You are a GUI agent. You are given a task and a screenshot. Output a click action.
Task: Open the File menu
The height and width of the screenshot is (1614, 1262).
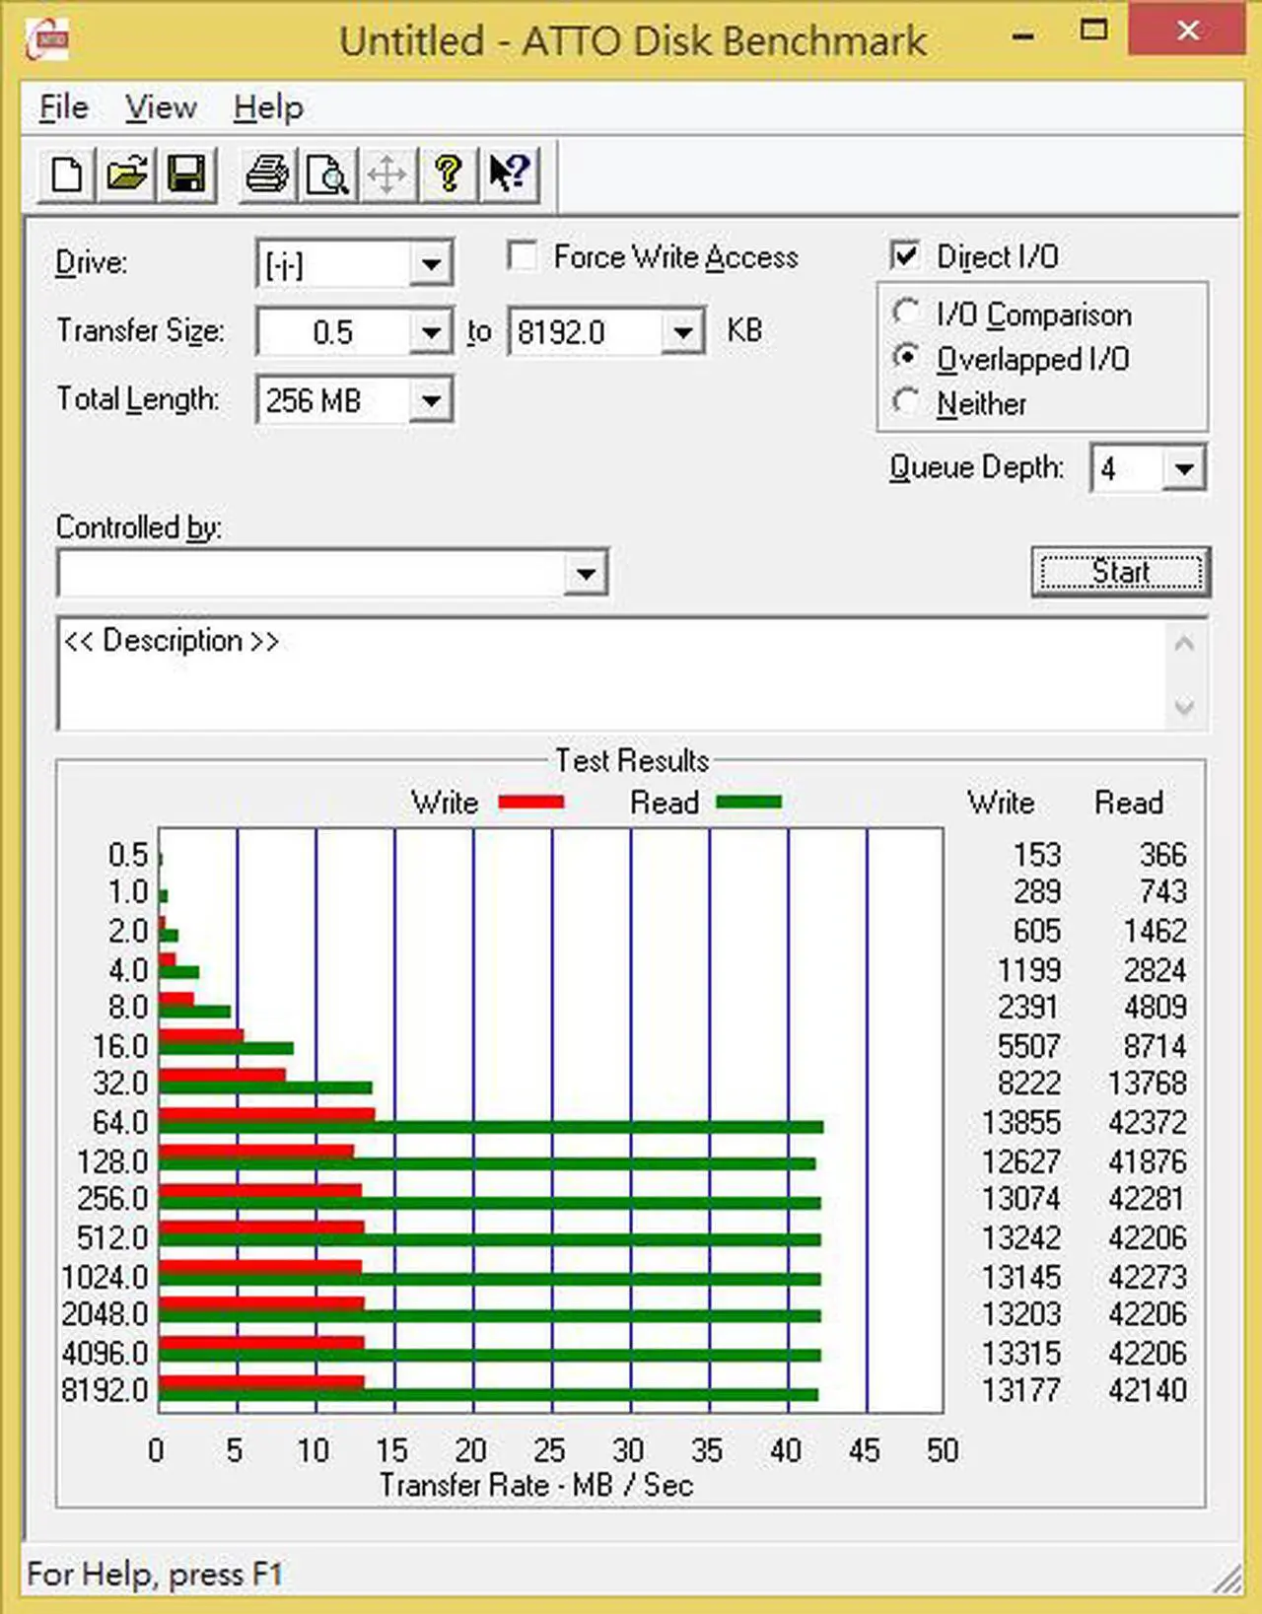(x=64, y=106)
